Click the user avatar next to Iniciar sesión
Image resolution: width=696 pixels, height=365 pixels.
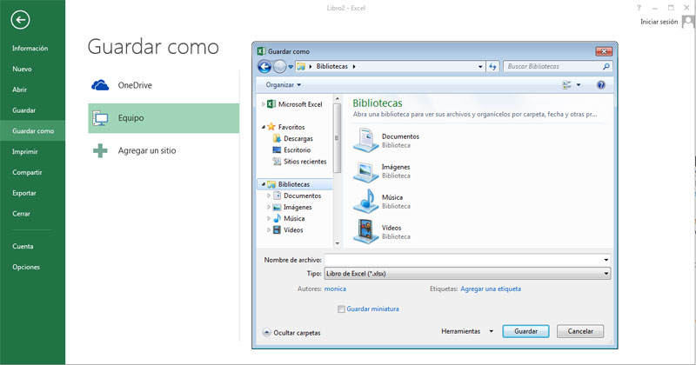point(688,21)
